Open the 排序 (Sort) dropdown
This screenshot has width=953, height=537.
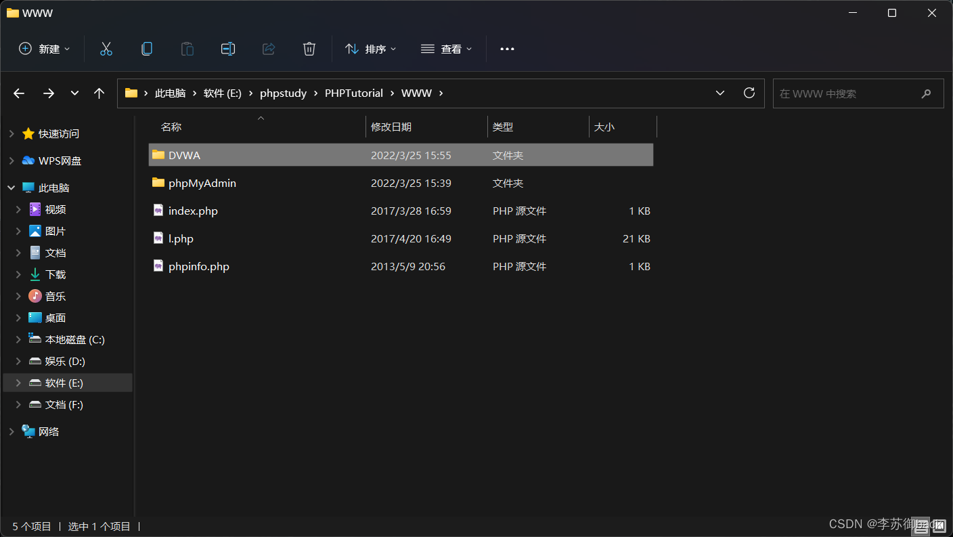tap(371, 49)
